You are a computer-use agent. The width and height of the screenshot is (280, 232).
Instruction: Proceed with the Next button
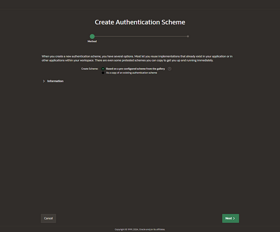coord(230,218)
